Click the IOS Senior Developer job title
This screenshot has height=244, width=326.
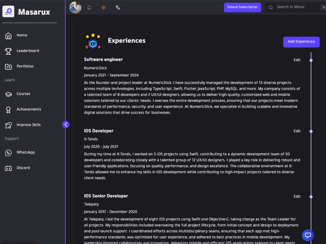106,196
